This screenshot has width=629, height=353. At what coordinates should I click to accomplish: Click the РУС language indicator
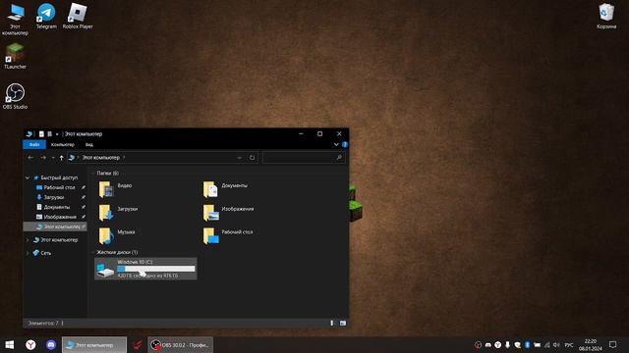(x=568, y=344)
